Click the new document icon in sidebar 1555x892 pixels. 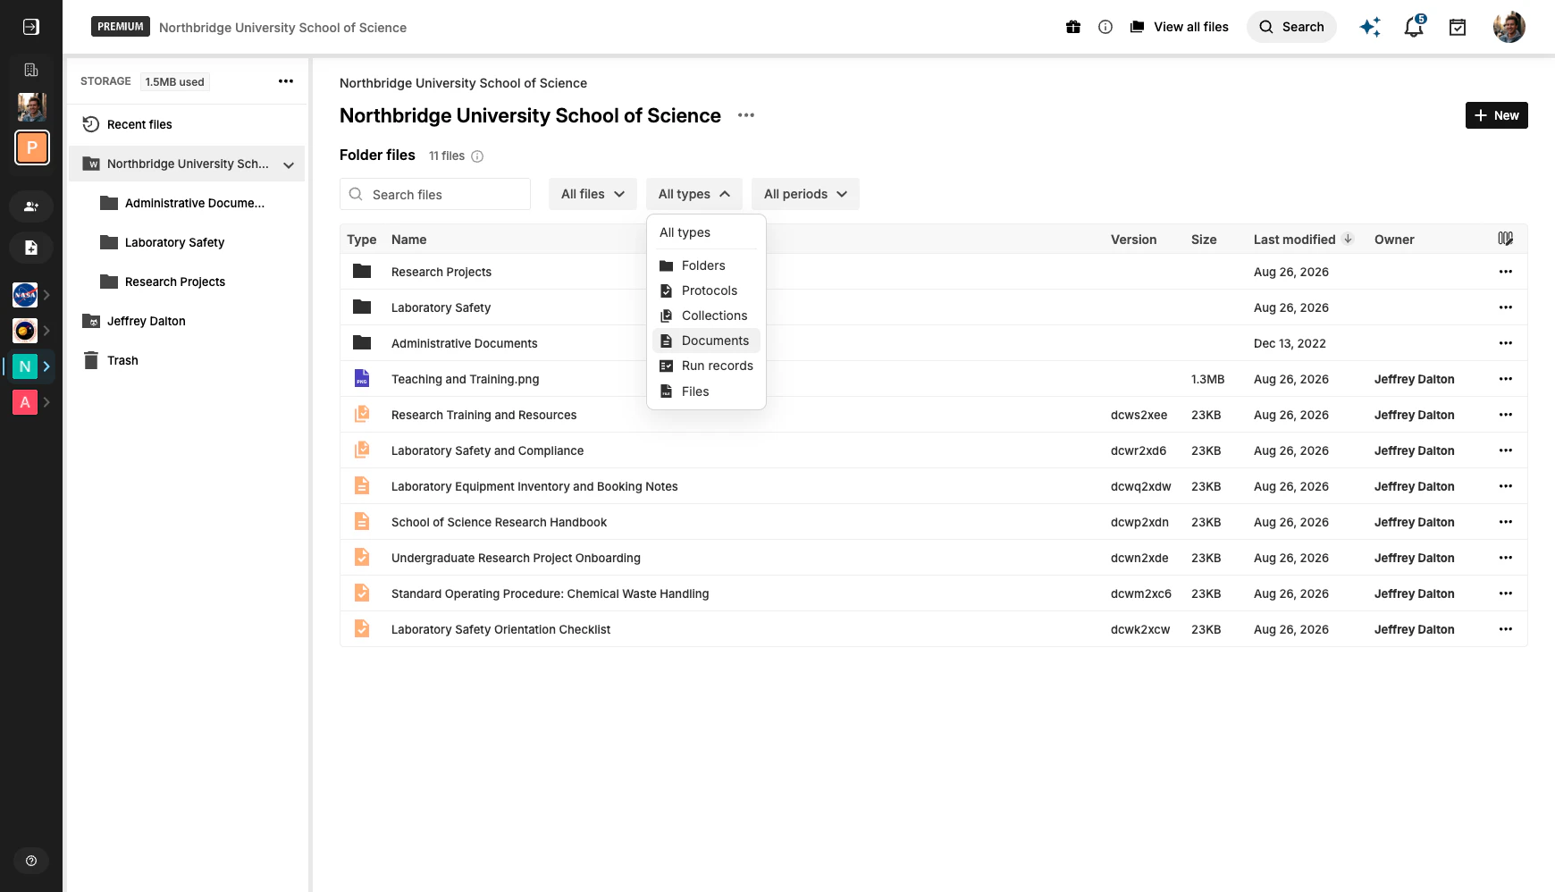coord(31,248)
